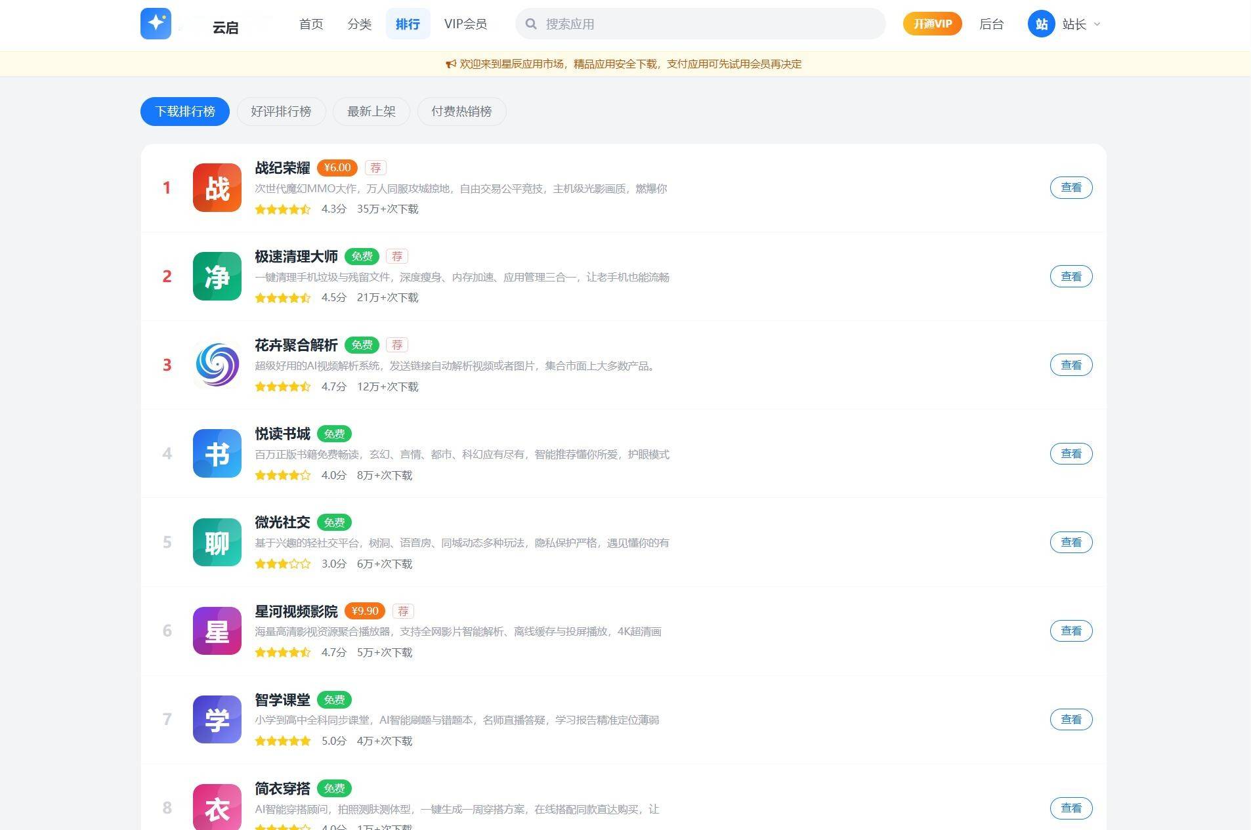Click the 开通VIP button
The width and height of the screenshot is (1251, 830).
click(933, 24)
